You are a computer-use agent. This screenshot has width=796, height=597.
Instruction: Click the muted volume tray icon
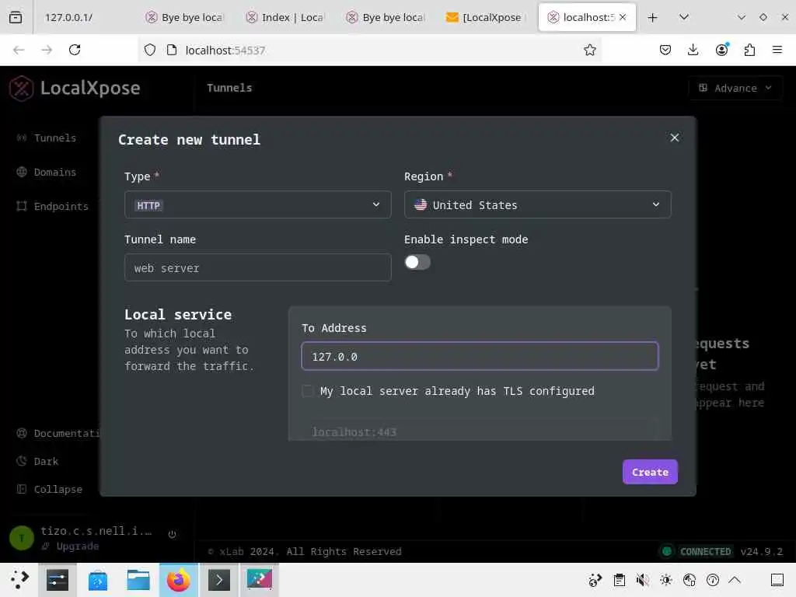pos(642,580)
